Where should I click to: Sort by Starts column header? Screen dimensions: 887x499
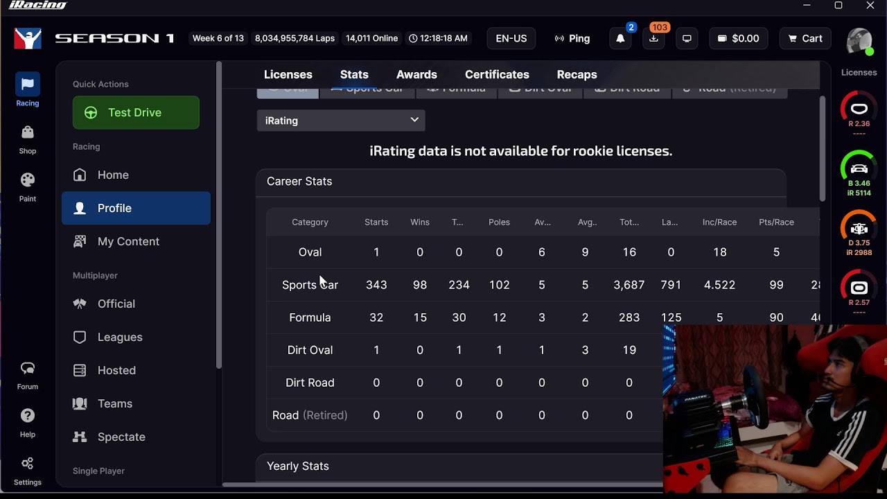point(376,222)
